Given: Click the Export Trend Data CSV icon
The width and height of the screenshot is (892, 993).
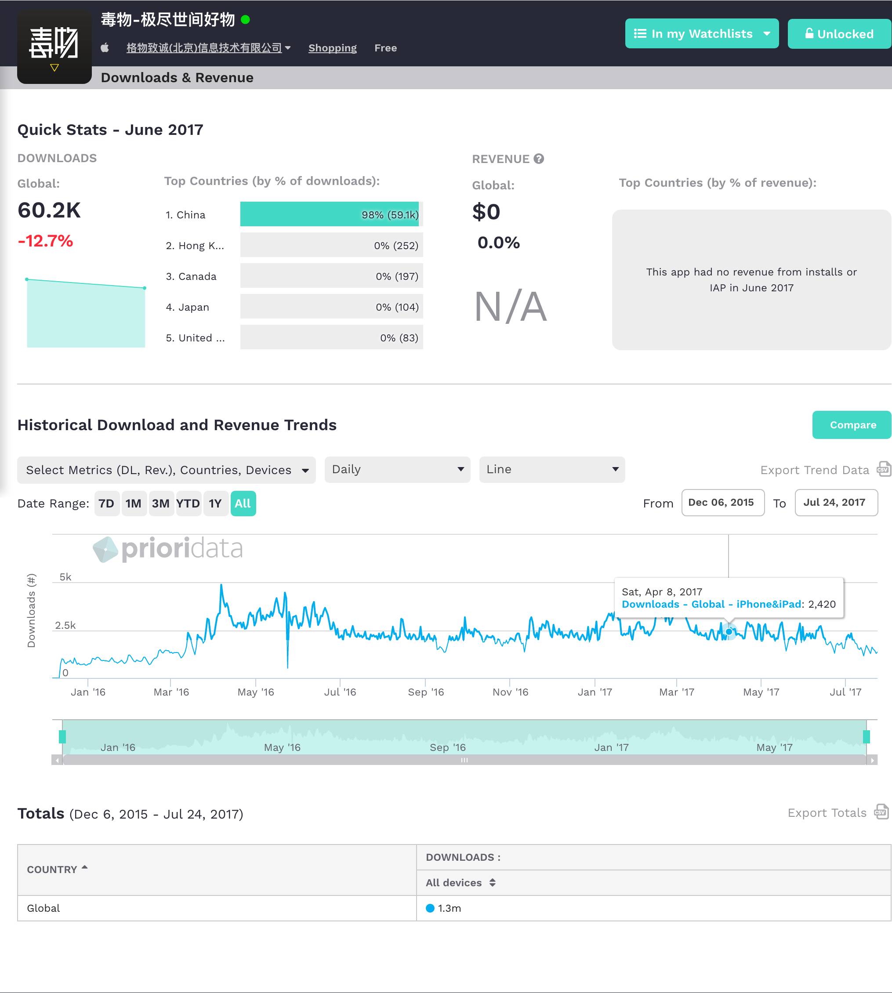Looking at the screenshot, I should 883,469.
